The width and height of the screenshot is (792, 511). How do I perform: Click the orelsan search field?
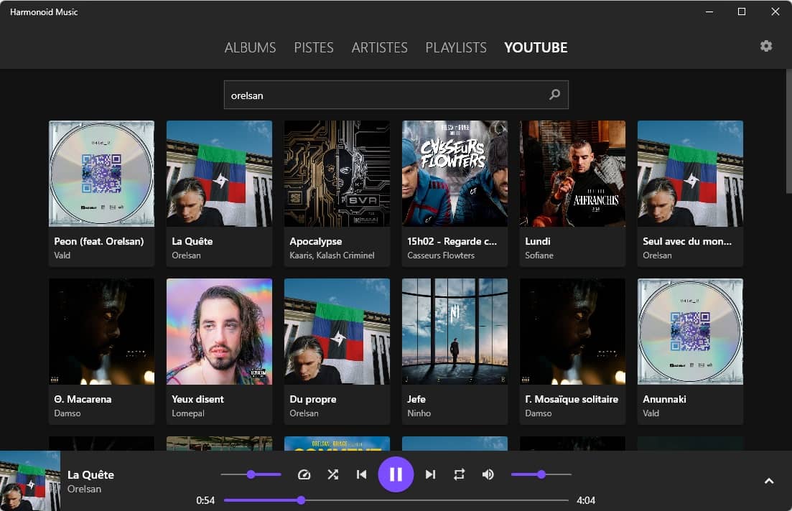click(x=396, y=95)
